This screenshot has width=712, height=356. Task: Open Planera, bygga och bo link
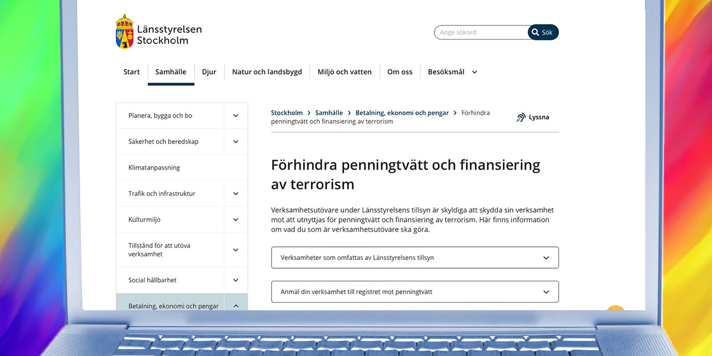click(x=160, y=116)
